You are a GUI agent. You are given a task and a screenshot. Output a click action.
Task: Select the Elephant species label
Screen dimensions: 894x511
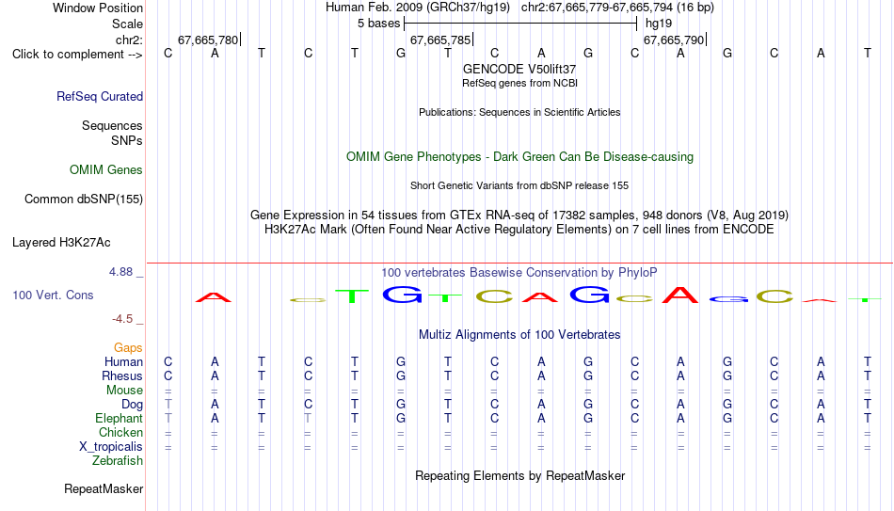coord(119,418)
